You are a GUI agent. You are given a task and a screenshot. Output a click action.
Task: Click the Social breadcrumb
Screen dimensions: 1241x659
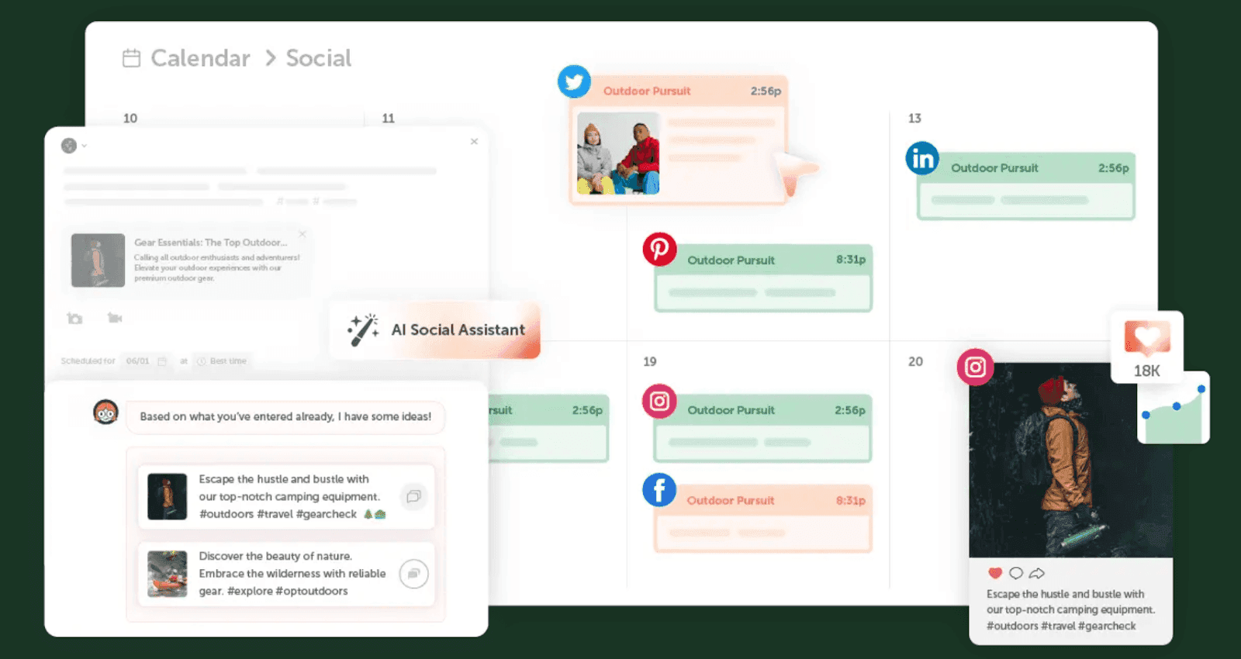pos(319,58)
